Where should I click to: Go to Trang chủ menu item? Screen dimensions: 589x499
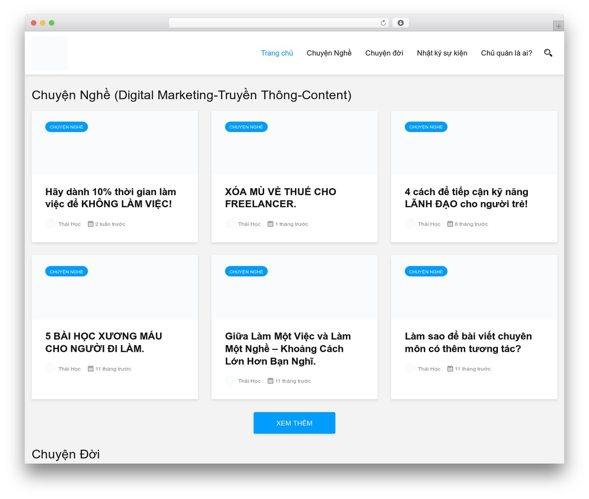tap(277, 53)
